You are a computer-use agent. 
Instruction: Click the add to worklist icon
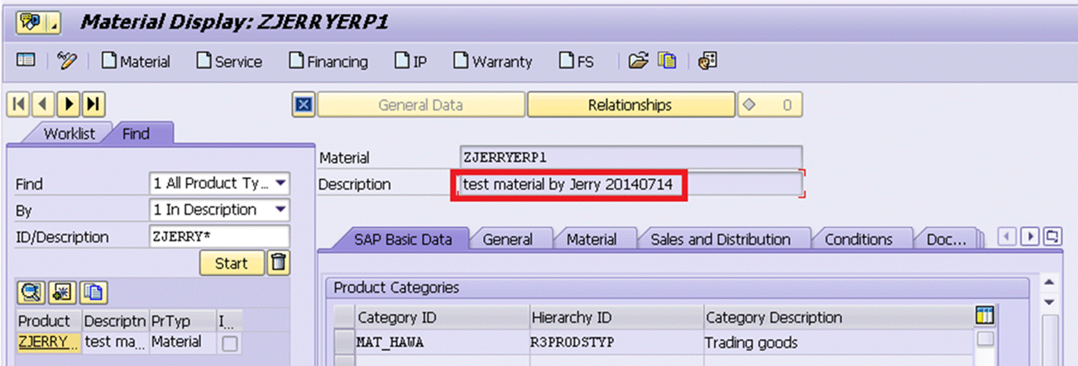coord(61,293)
